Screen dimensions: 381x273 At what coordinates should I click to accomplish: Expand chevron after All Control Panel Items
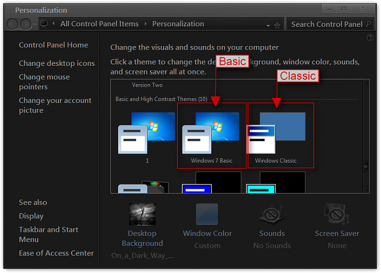coord(146,24)
